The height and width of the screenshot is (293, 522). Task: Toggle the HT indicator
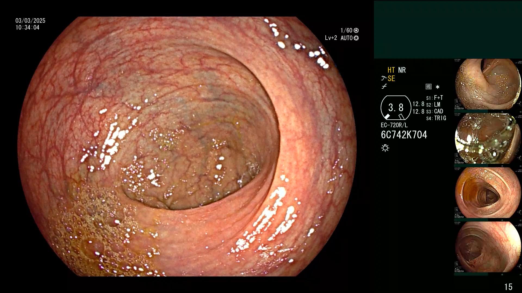(391, 70)
